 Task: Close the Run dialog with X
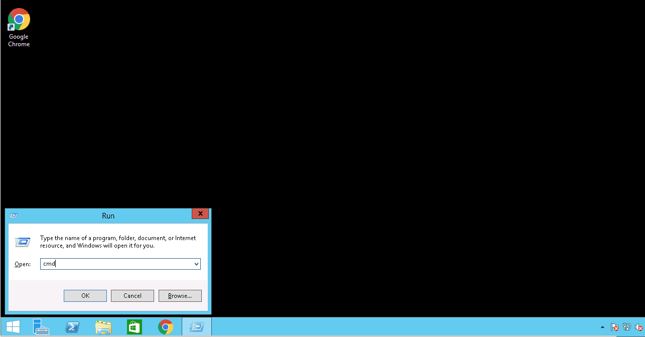[200, 214]
